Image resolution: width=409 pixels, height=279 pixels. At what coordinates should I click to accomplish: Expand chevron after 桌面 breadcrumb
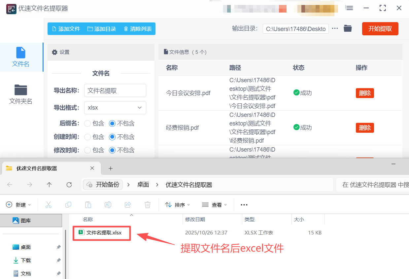click(157, 185)
